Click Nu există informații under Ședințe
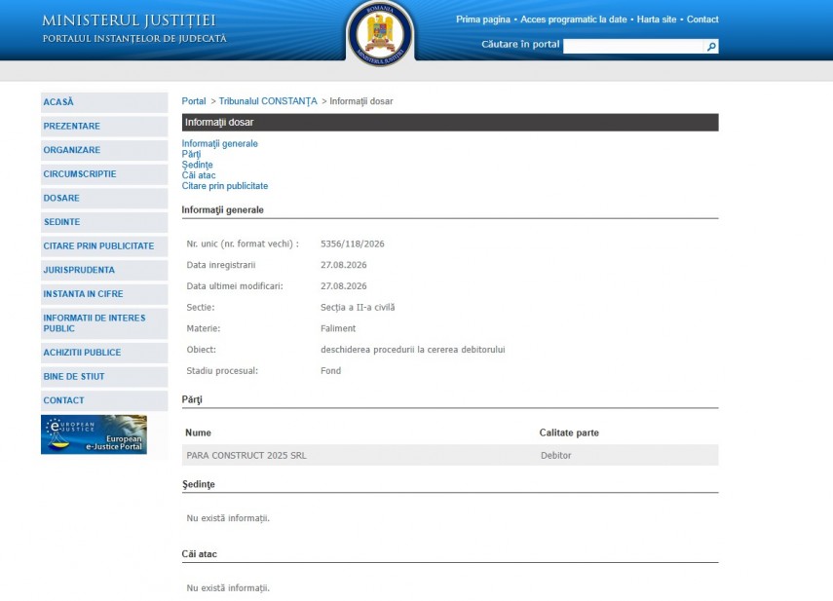833x601 pixels. click(228, 518)
